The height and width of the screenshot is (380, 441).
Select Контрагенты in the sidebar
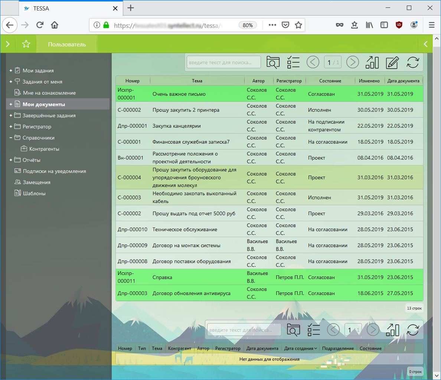[44, 149]
